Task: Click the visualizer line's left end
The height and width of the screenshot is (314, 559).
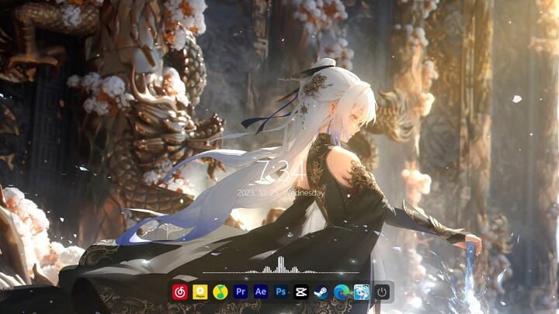Action: (205, 272)
